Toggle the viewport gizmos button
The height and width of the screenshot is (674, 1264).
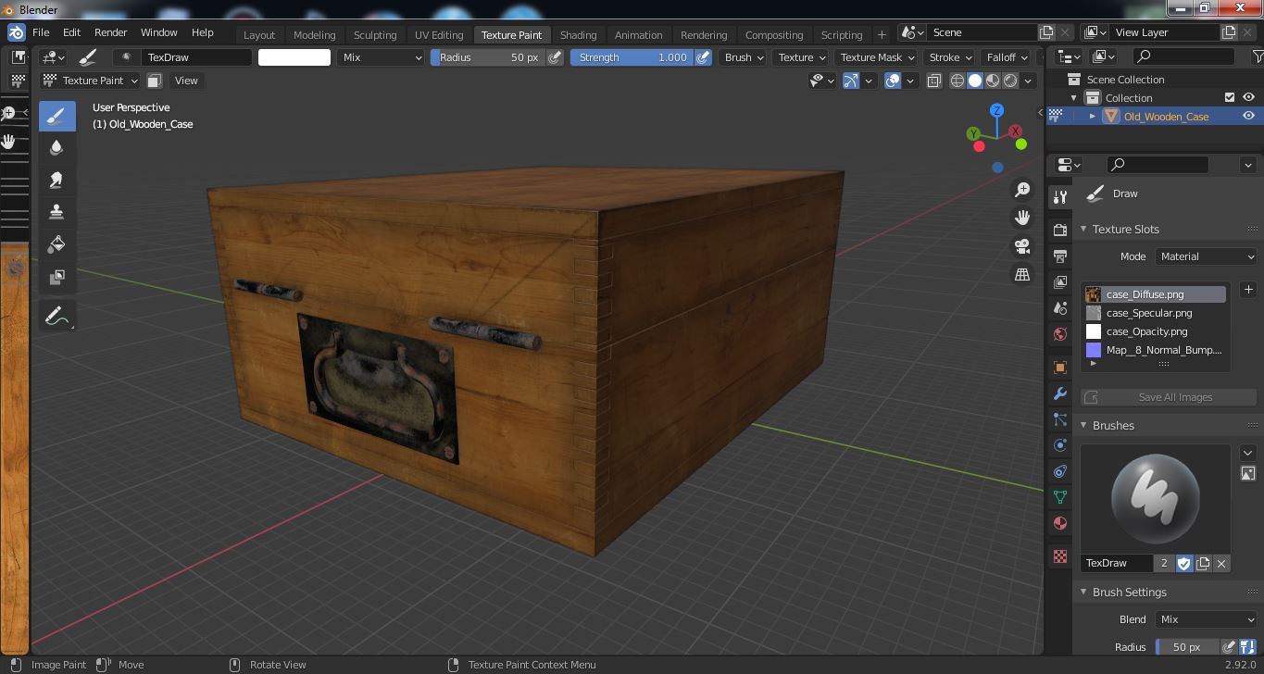point(851,81)
